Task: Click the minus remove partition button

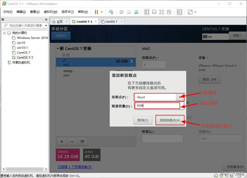Action: coord(72,142)
